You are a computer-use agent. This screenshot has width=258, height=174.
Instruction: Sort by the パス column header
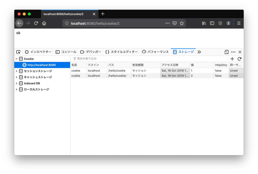pyautogui.click(x=119, y=65)
